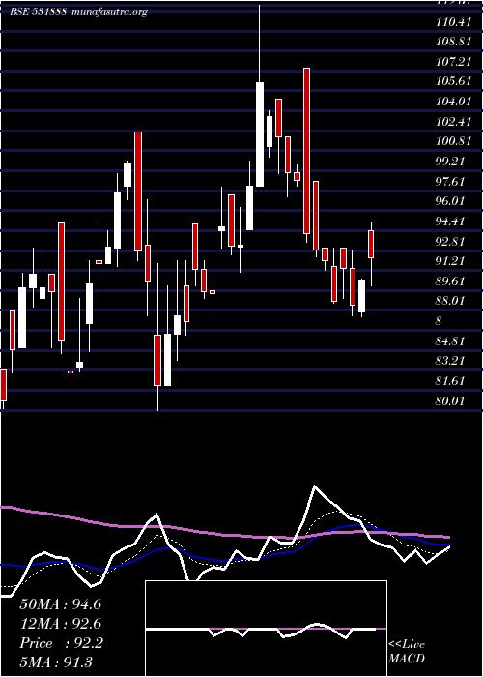Image resolution: width=483 pixels, height=677 pixels.
Task: Select the 84.81 price axis label
Action: tap(450, 340)
